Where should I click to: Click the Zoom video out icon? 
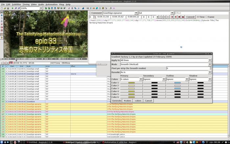(x=19, y=8)
